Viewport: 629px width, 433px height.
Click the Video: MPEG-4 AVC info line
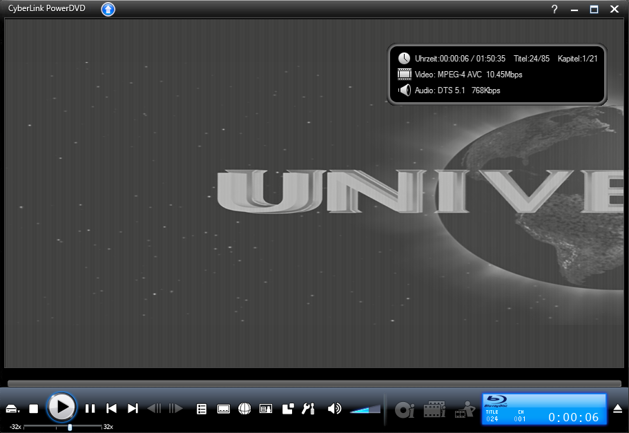tap(468, 75)
